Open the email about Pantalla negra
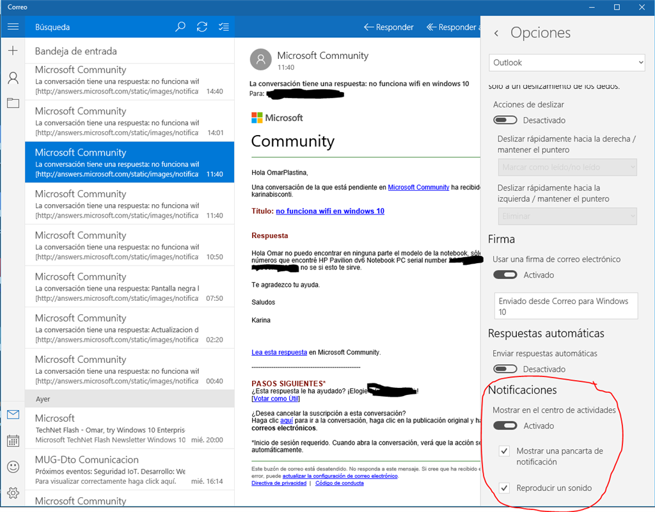Screen dimensions: 655x512 (x=129, y=287)
